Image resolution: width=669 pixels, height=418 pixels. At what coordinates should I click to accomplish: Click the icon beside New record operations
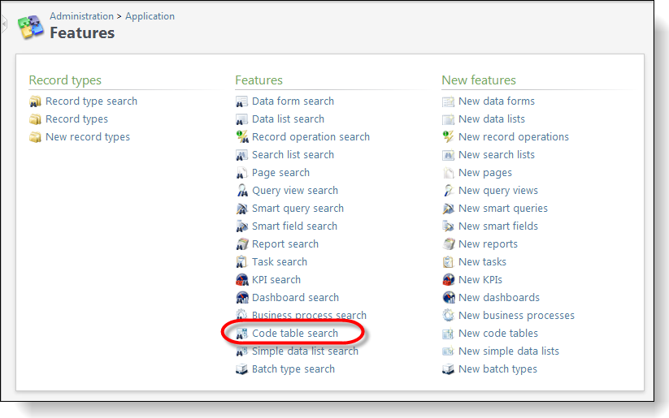pyautogui.click(x=448, y=137)
